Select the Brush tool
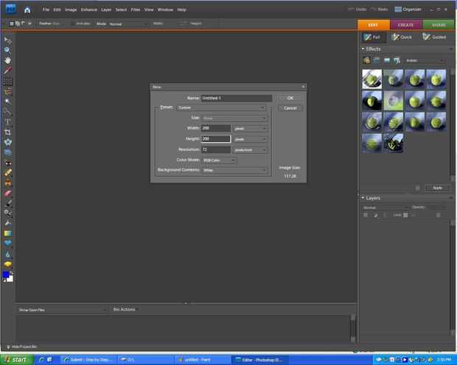The image size is (457, 365). (8, 203)
